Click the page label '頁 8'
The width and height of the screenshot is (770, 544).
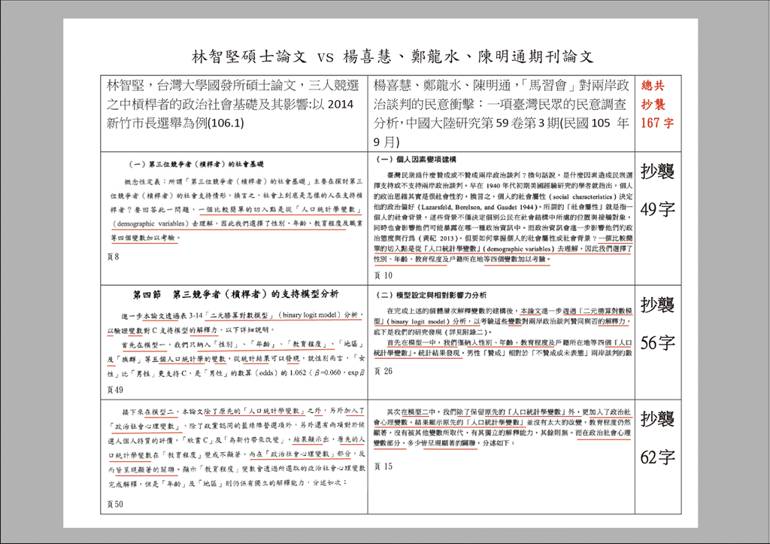[113, 257]
